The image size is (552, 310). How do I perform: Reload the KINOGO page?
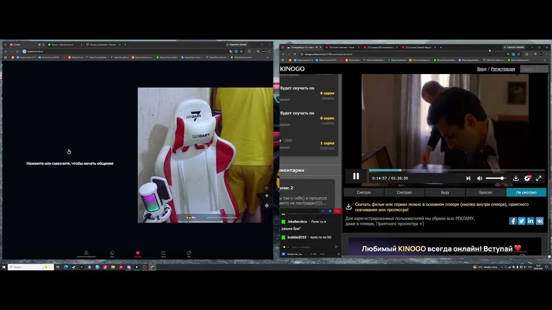[295, 54]
